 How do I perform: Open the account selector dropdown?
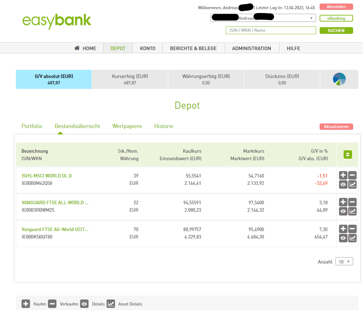coord(263,18)
